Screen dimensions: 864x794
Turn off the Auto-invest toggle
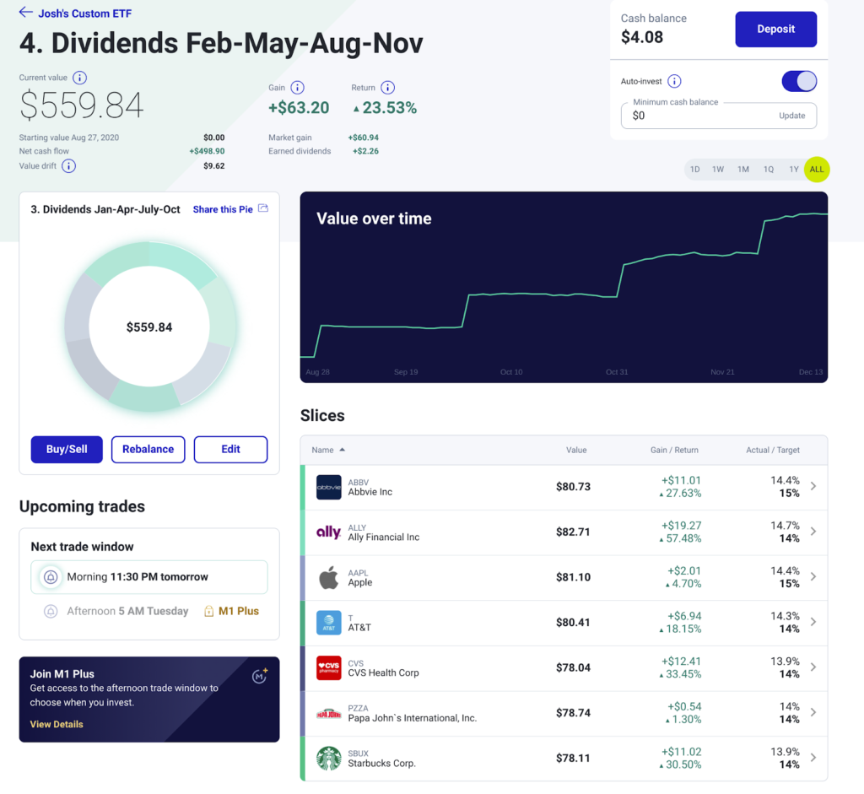(x=799, y=81)
